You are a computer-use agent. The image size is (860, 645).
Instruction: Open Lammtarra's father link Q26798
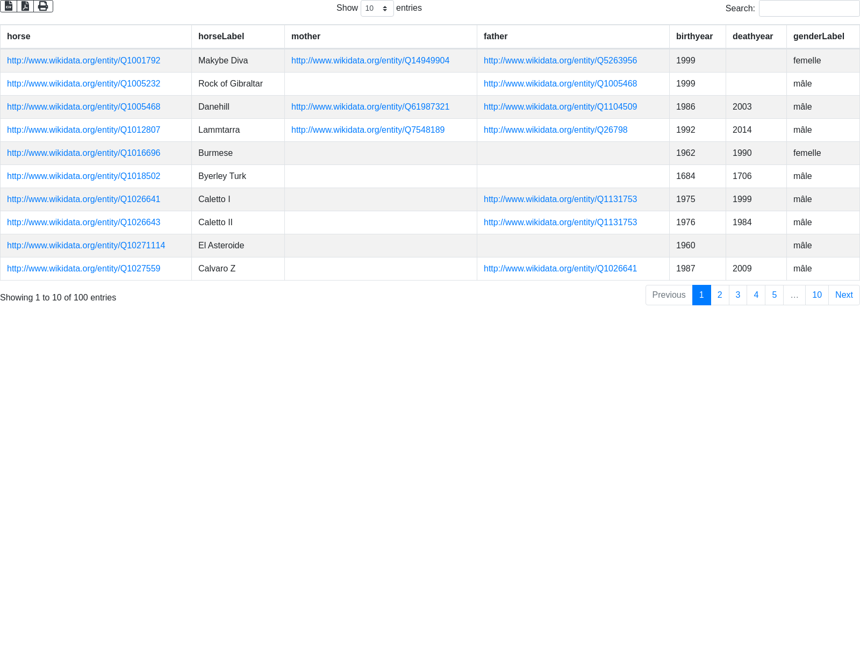tap(555, 130)
